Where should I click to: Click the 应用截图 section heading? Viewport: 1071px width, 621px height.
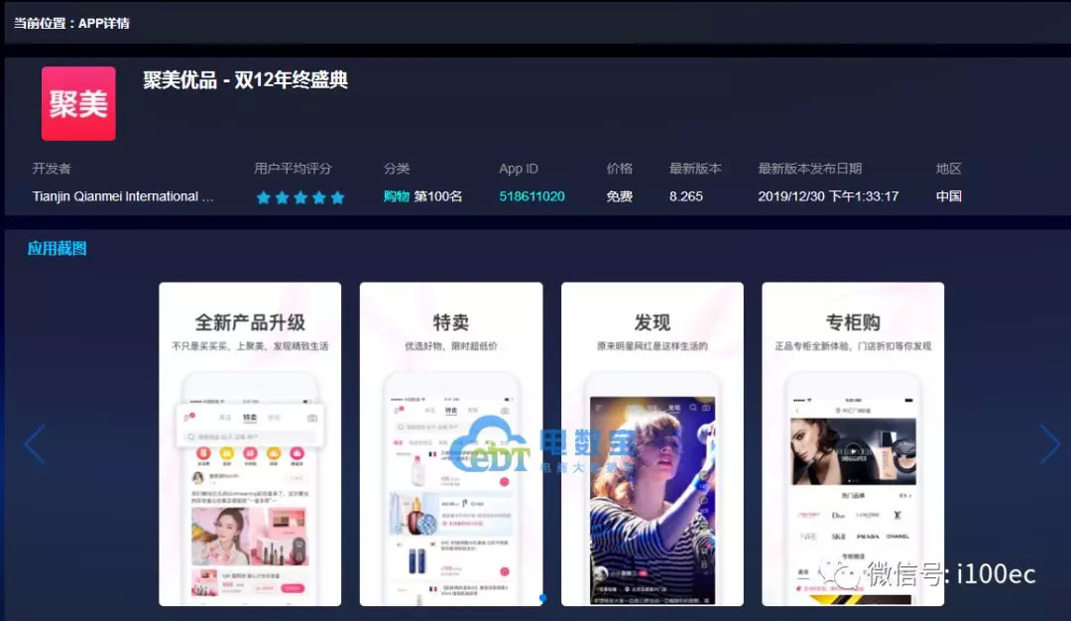pos(58,248)
